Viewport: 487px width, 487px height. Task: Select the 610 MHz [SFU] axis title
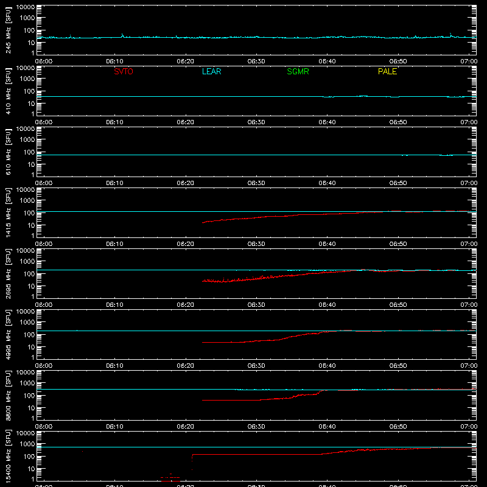(9, 152)
